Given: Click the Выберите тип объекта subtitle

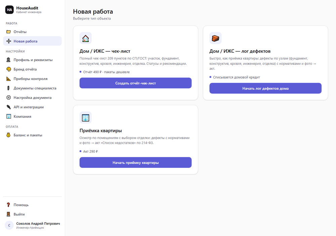Looking at the screenshot, I should click(x=92, y=19).
